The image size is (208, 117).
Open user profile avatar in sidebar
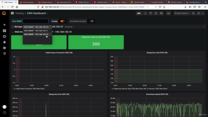click(x=4, y=107)
